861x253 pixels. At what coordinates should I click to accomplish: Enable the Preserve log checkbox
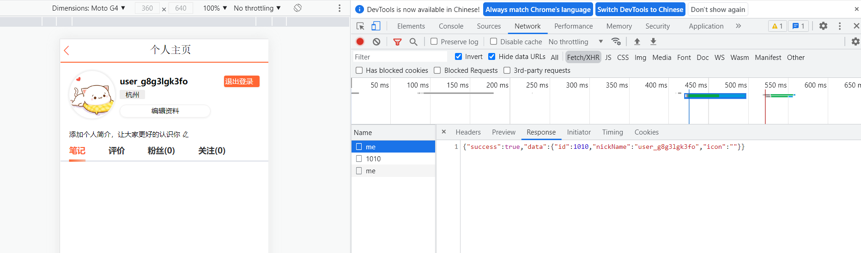point(434,41)
